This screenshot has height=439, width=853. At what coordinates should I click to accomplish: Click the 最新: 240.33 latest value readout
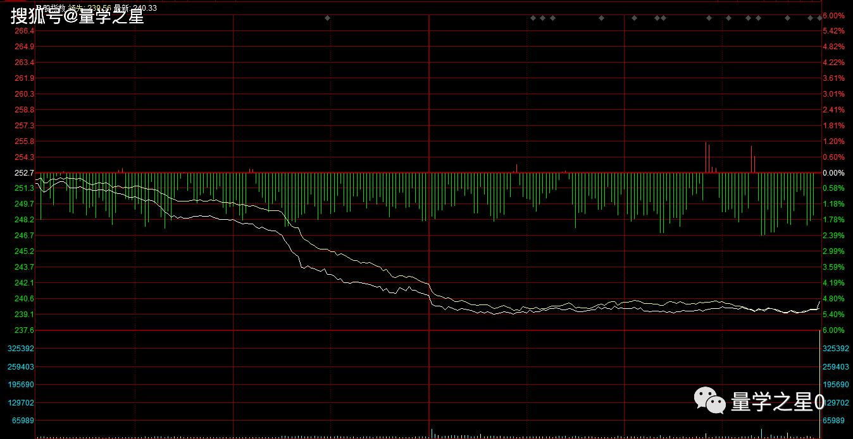tap(135, 8)
